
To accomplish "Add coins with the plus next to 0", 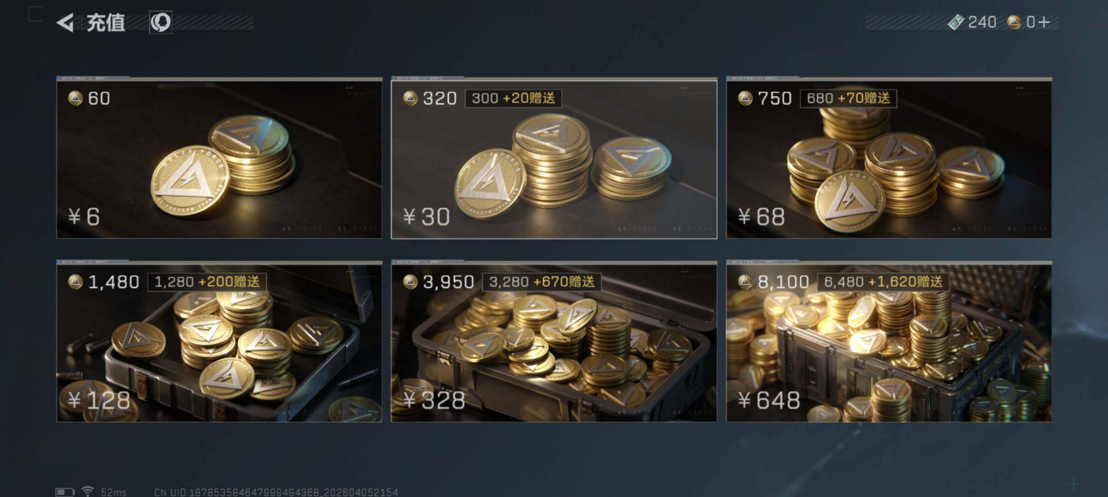I will click(1044, 22).
